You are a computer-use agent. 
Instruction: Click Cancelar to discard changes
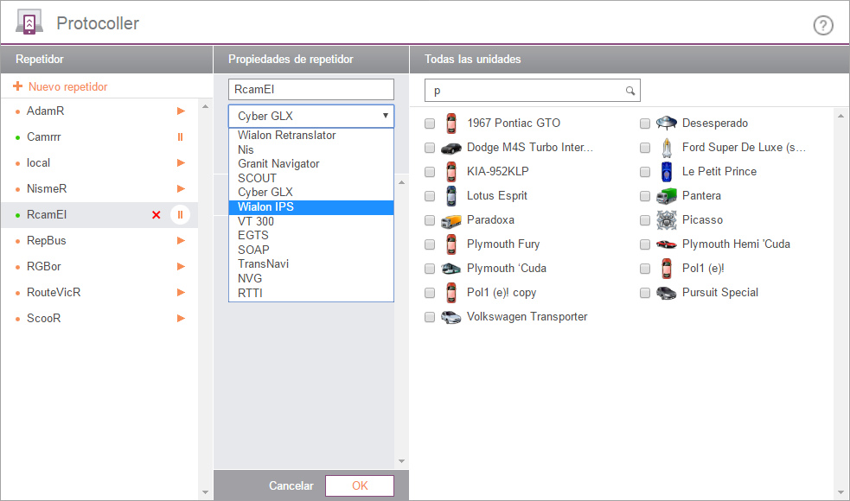(x=291, y=486)
